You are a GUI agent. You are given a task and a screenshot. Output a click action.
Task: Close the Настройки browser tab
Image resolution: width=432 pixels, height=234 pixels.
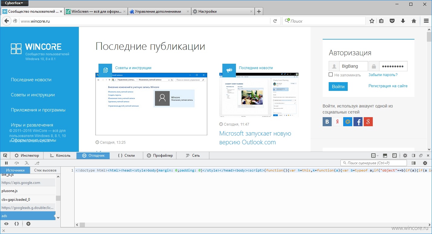(x=251, y=11)
